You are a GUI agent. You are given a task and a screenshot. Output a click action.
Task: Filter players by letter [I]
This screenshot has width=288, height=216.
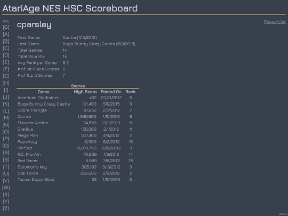(6, 90)
